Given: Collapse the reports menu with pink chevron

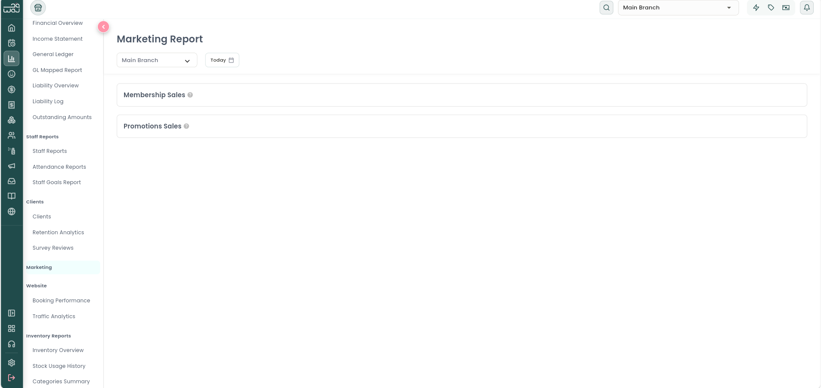Looking at the screenshot, I should [103, 27].
